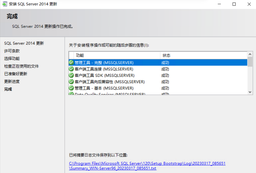Viewport: 256px width, 173px height.
Task: Click the SQL Server setup icon in title bar
Action: [x=5, y=4]
